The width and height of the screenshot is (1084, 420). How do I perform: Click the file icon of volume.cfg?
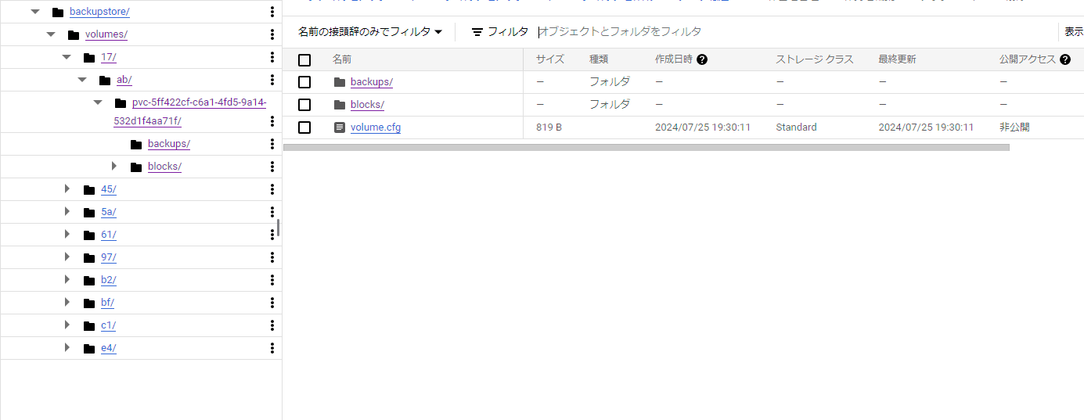point(339,127)
